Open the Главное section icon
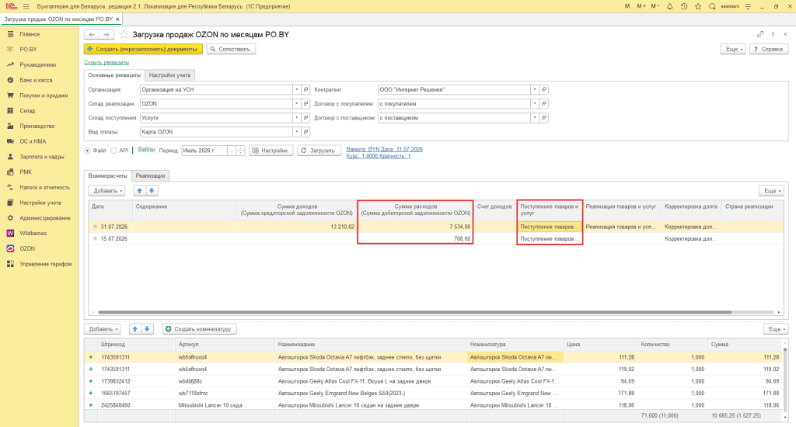Viewport: 796px width, 427px height. click(10, 34)
